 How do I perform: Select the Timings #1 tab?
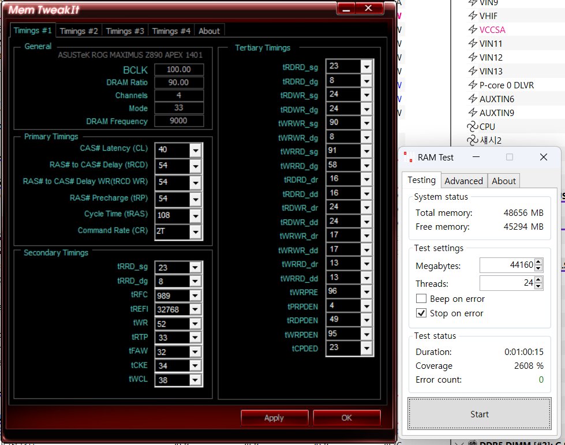33,31
